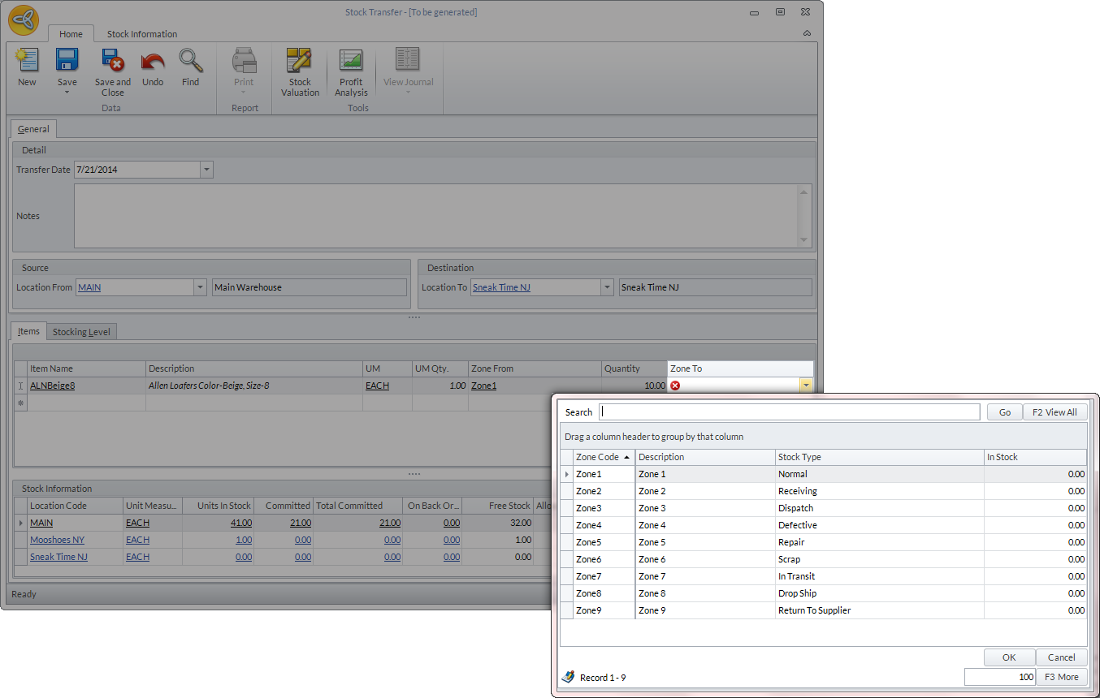Open the ALNBeige8 item link

[x=53, y=386]
